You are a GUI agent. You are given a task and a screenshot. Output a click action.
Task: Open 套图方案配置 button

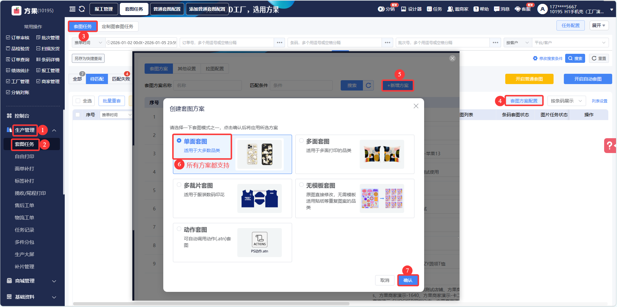524,101
